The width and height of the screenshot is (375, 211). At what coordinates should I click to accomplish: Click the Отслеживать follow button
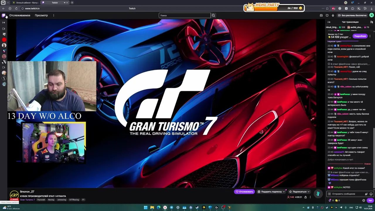[x=244, y=192]
